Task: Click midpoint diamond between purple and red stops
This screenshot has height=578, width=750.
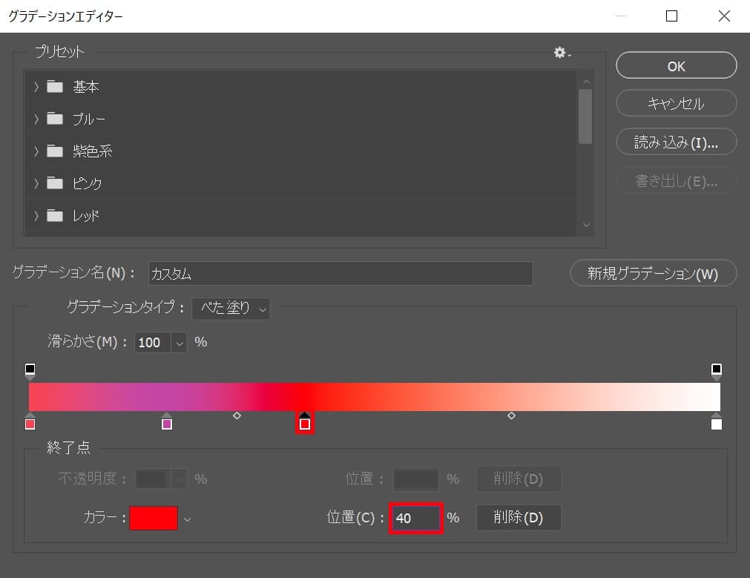Action: click(237, 416)
